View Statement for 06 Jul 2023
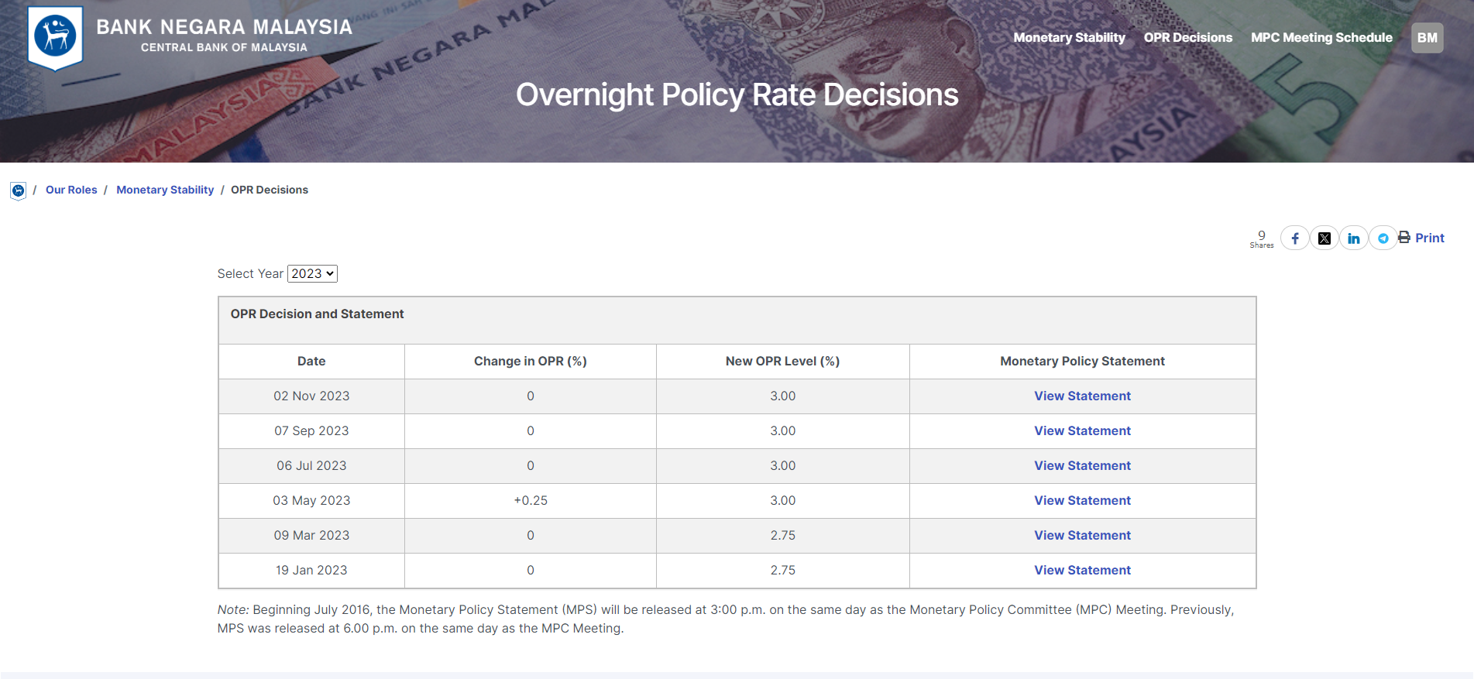1474x679 pixels. (x=1082, y=466)
